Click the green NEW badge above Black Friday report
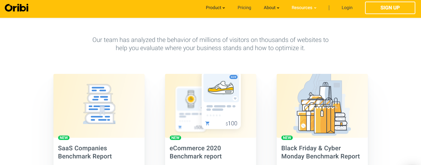This screenshot has width=421, height=165. pos(287,138)
